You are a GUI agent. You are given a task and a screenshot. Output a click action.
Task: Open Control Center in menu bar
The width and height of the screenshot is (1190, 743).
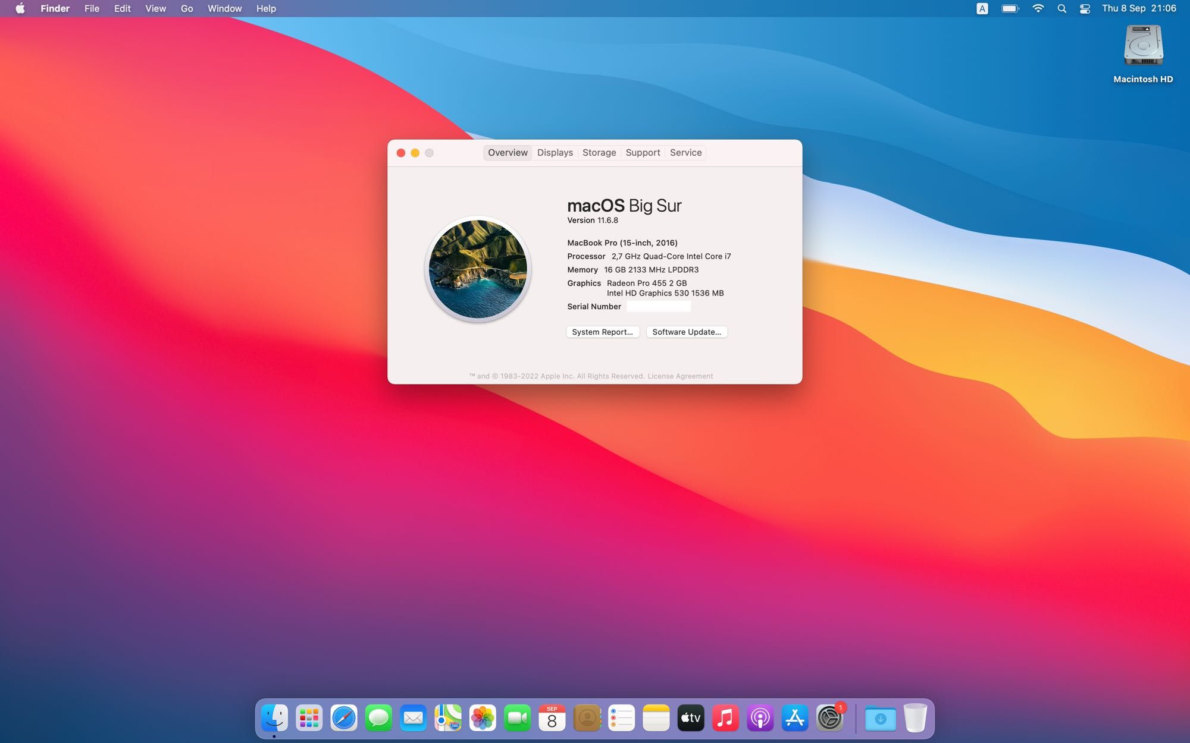pos(1085,8)
